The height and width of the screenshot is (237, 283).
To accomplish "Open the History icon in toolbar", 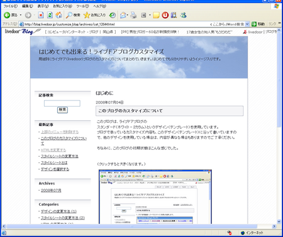I will pyautogui.click(x=113, y=15).
